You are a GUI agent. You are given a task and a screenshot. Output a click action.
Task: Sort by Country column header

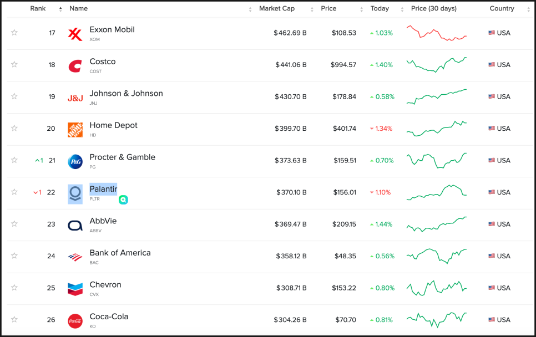[x=502, y=8]
